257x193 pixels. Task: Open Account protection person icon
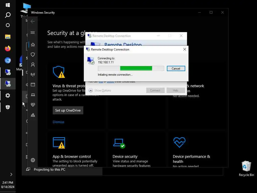33,65
